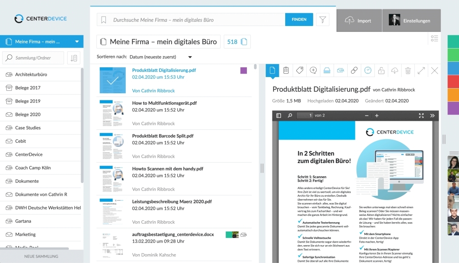Click the document list scrollbar

point(255,67)
